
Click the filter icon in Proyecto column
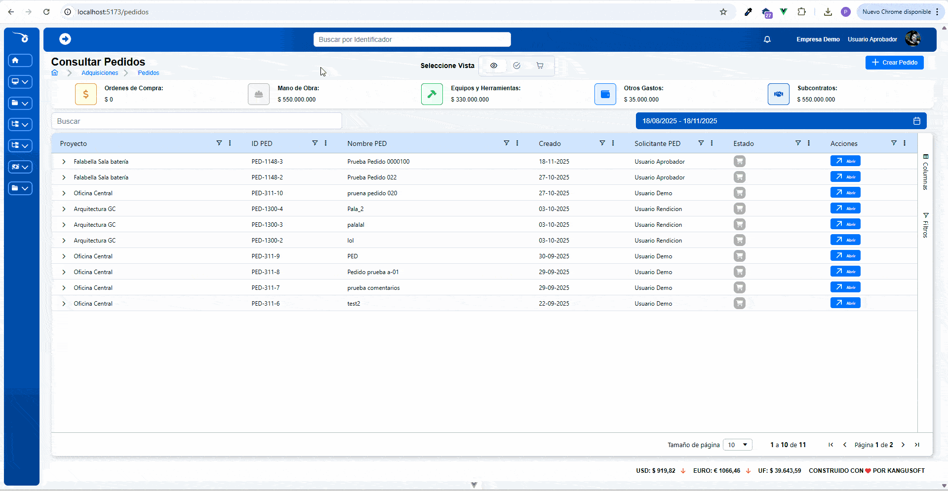219,143
